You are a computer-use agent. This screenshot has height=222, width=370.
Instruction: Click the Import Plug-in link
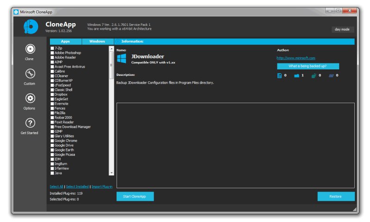(102, 186)
